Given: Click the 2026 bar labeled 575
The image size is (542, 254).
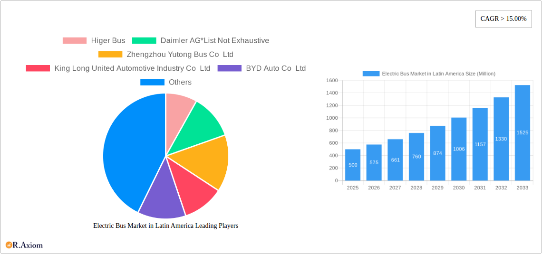Looking at the screenshot, I should [x=374, y=162].
